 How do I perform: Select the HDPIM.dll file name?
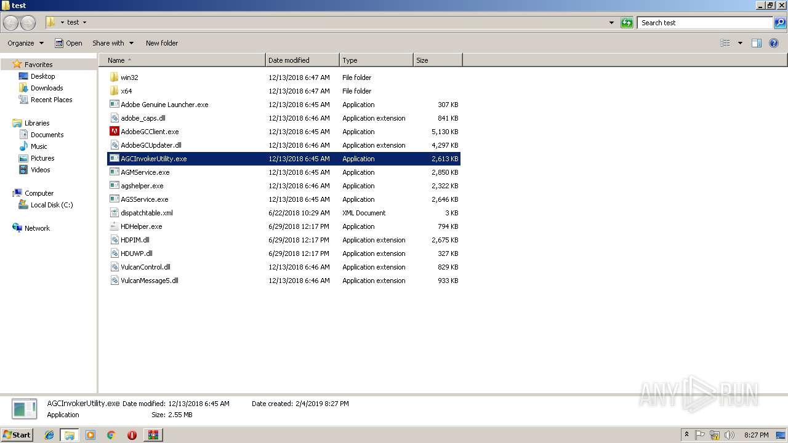pyautogui.click(x=135, y=240)
